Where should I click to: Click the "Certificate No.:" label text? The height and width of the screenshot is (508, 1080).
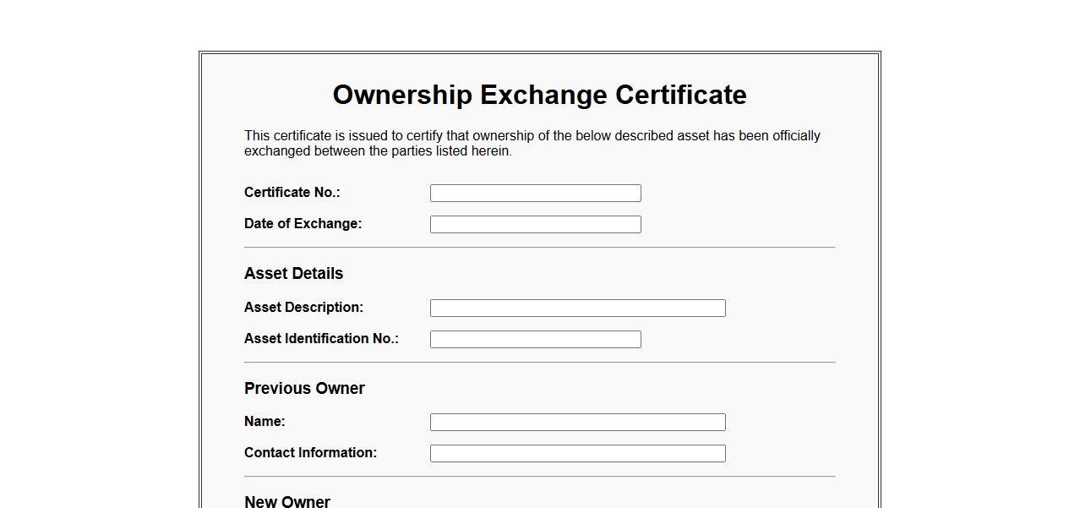click(292, 193)
